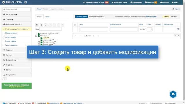Open Расширения in the top bar
Viewport: 185px width, 104px height.
[x=136, y=2]
